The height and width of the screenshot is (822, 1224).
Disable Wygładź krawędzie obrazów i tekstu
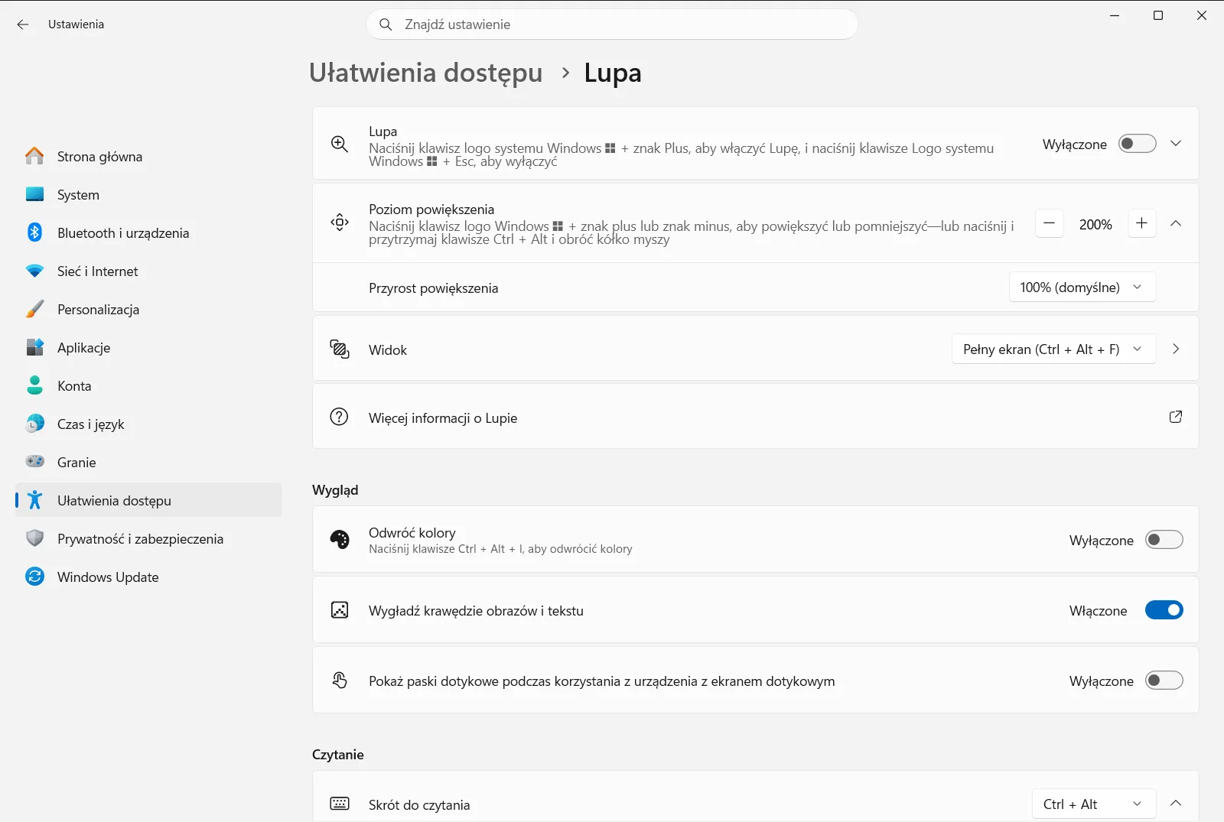point(1164,610)
